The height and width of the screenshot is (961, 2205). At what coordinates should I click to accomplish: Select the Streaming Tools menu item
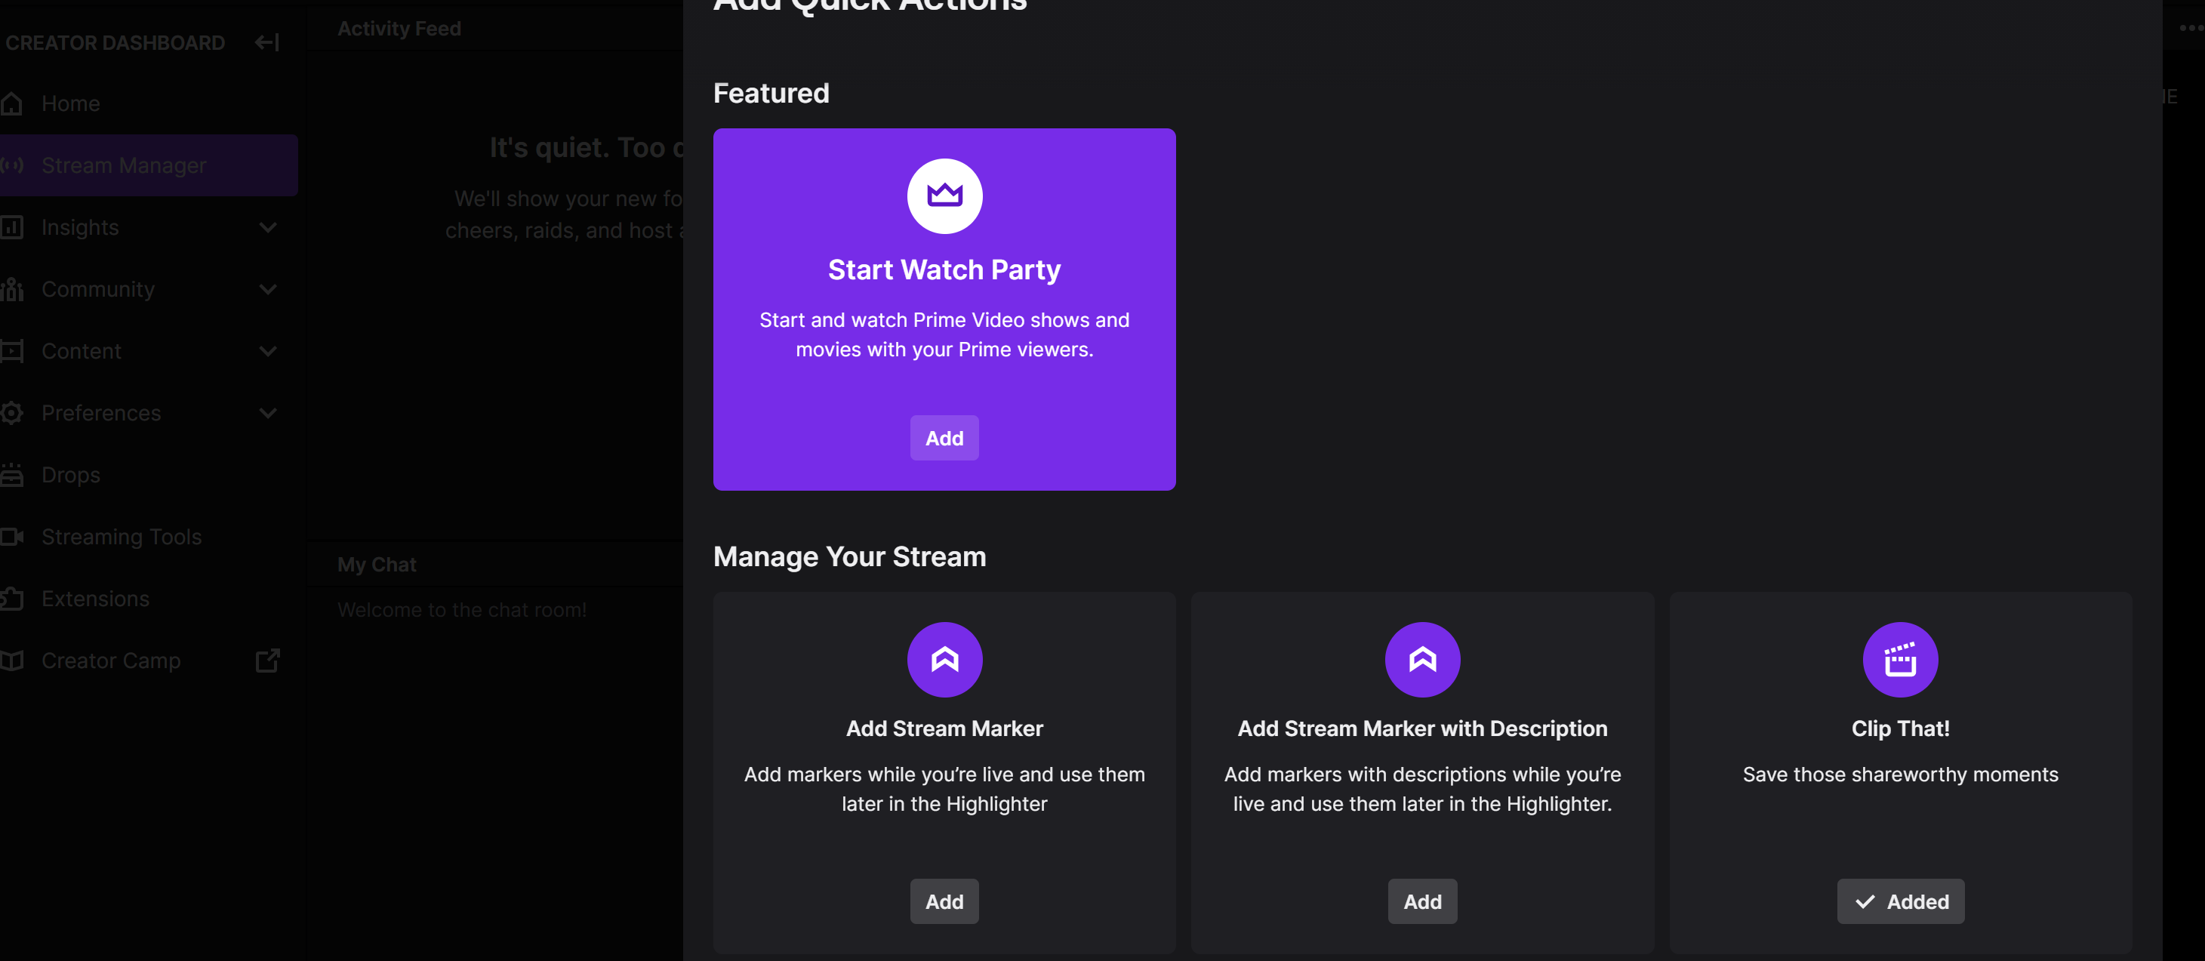121,536
